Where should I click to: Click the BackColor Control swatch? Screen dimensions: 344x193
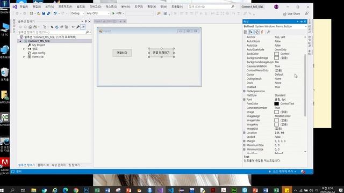[276, 54]
